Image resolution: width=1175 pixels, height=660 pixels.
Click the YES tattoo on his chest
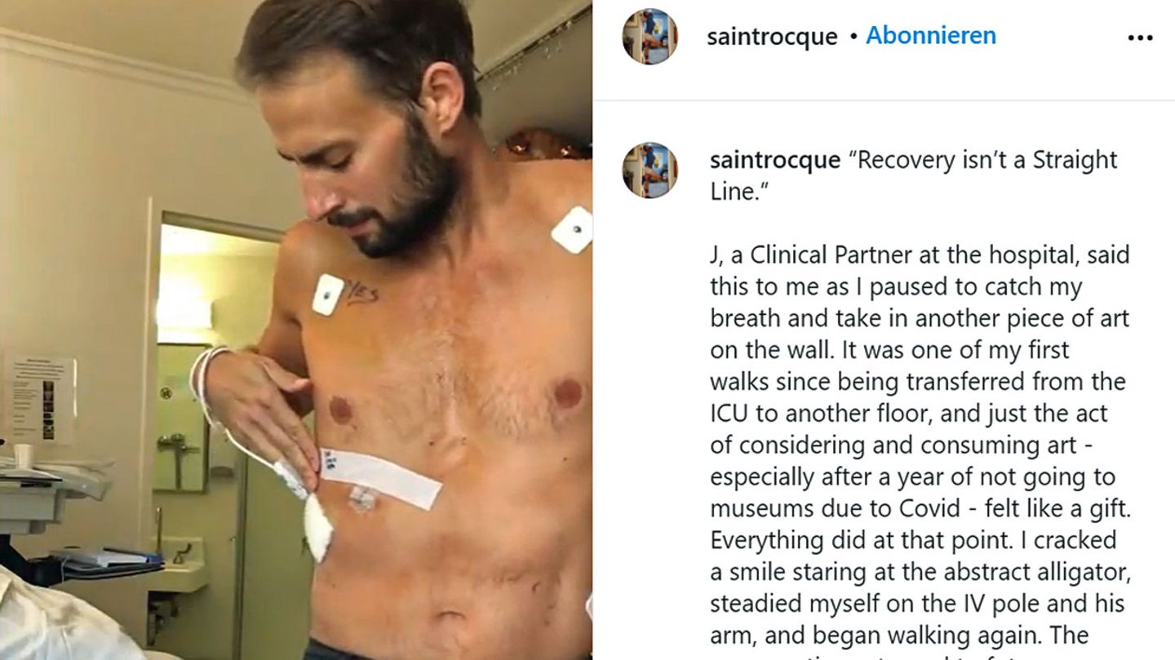pyautogui.click(x=361, y=291)
